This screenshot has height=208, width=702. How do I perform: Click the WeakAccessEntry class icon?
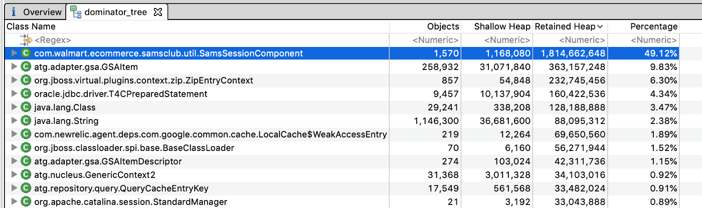(26, 134)
